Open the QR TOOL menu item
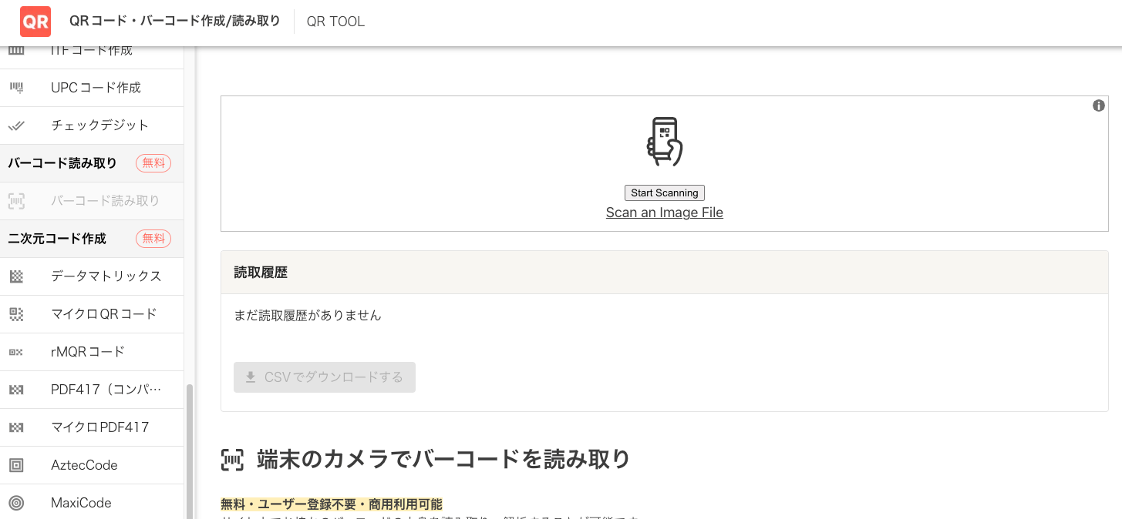Viewport: 1122px width, 519px height. point(335,21)
